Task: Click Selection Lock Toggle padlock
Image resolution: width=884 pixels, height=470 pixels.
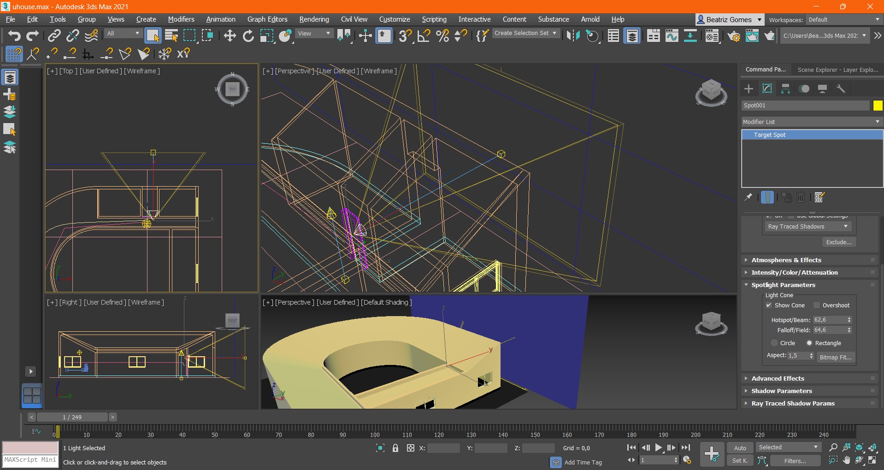Action: point(395,448)
